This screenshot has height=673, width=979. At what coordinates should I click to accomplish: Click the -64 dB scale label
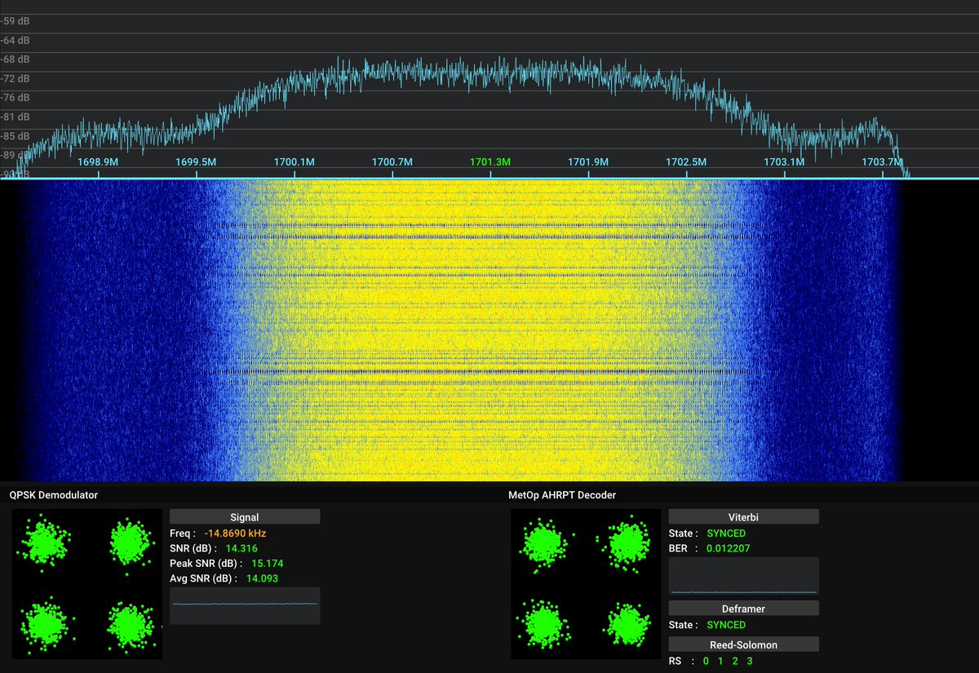point(16,40)
